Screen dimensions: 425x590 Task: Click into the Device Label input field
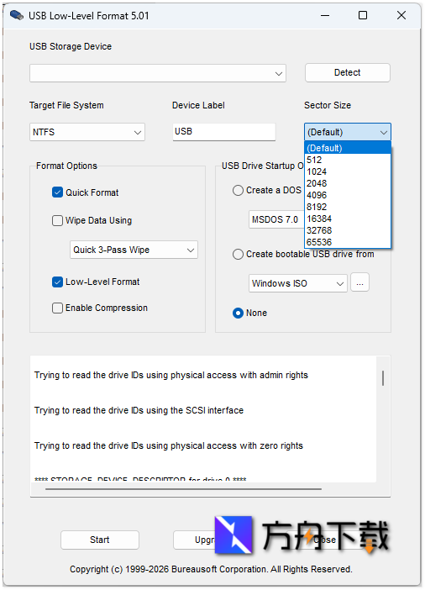tap(223, 132)
